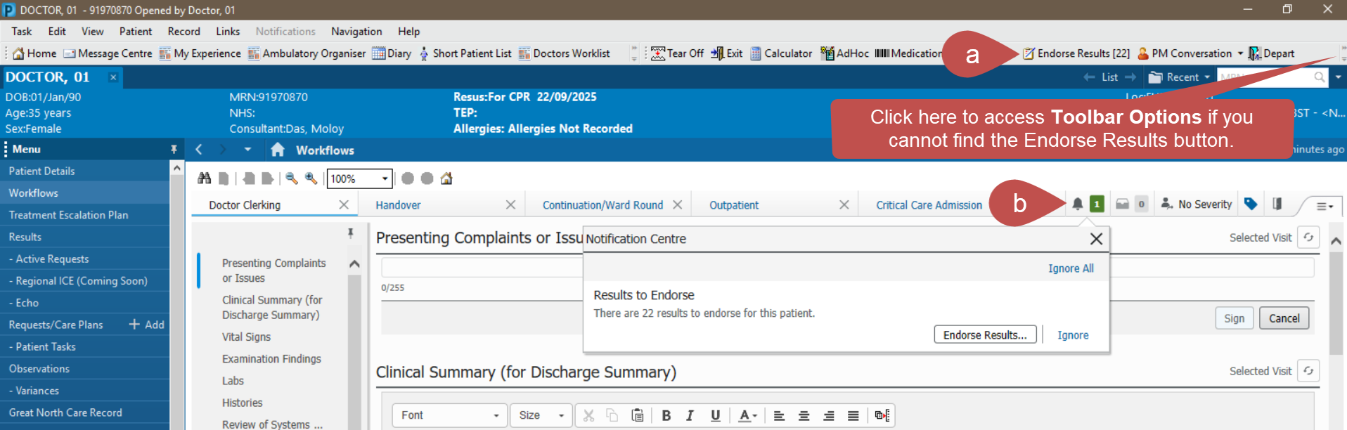Click the binoculars find icon
This screenshot has height=430, width=1347.
[x=204, y=178]
